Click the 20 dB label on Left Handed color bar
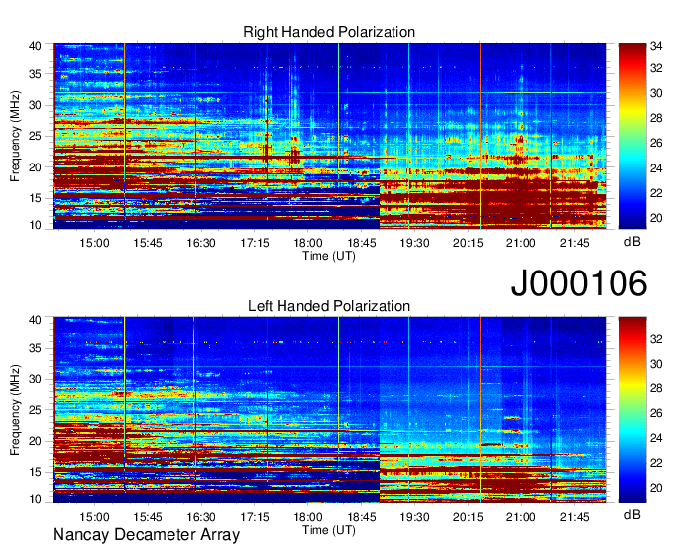 coord(656,488)
